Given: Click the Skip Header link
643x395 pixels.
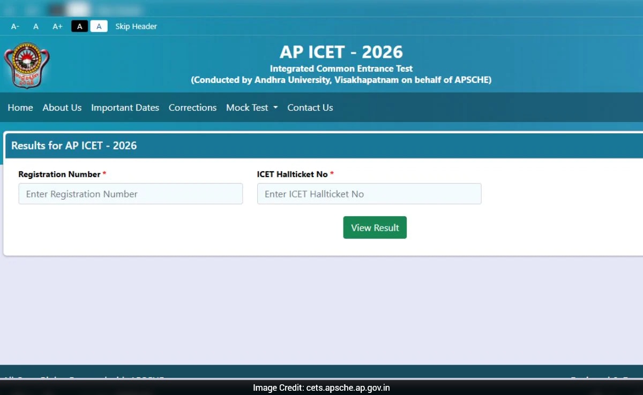Looking at the screenshot, I should [x=136, y=26].
